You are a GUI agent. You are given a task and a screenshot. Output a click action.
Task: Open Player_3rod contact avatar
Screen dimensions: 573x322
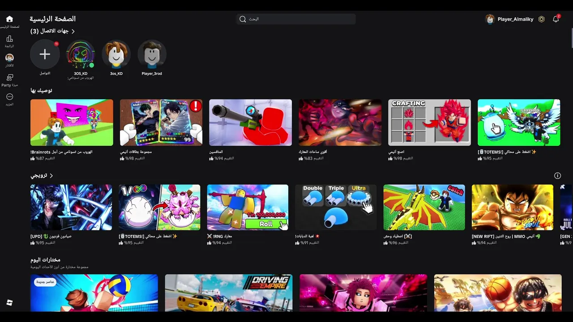click(152, 54)
